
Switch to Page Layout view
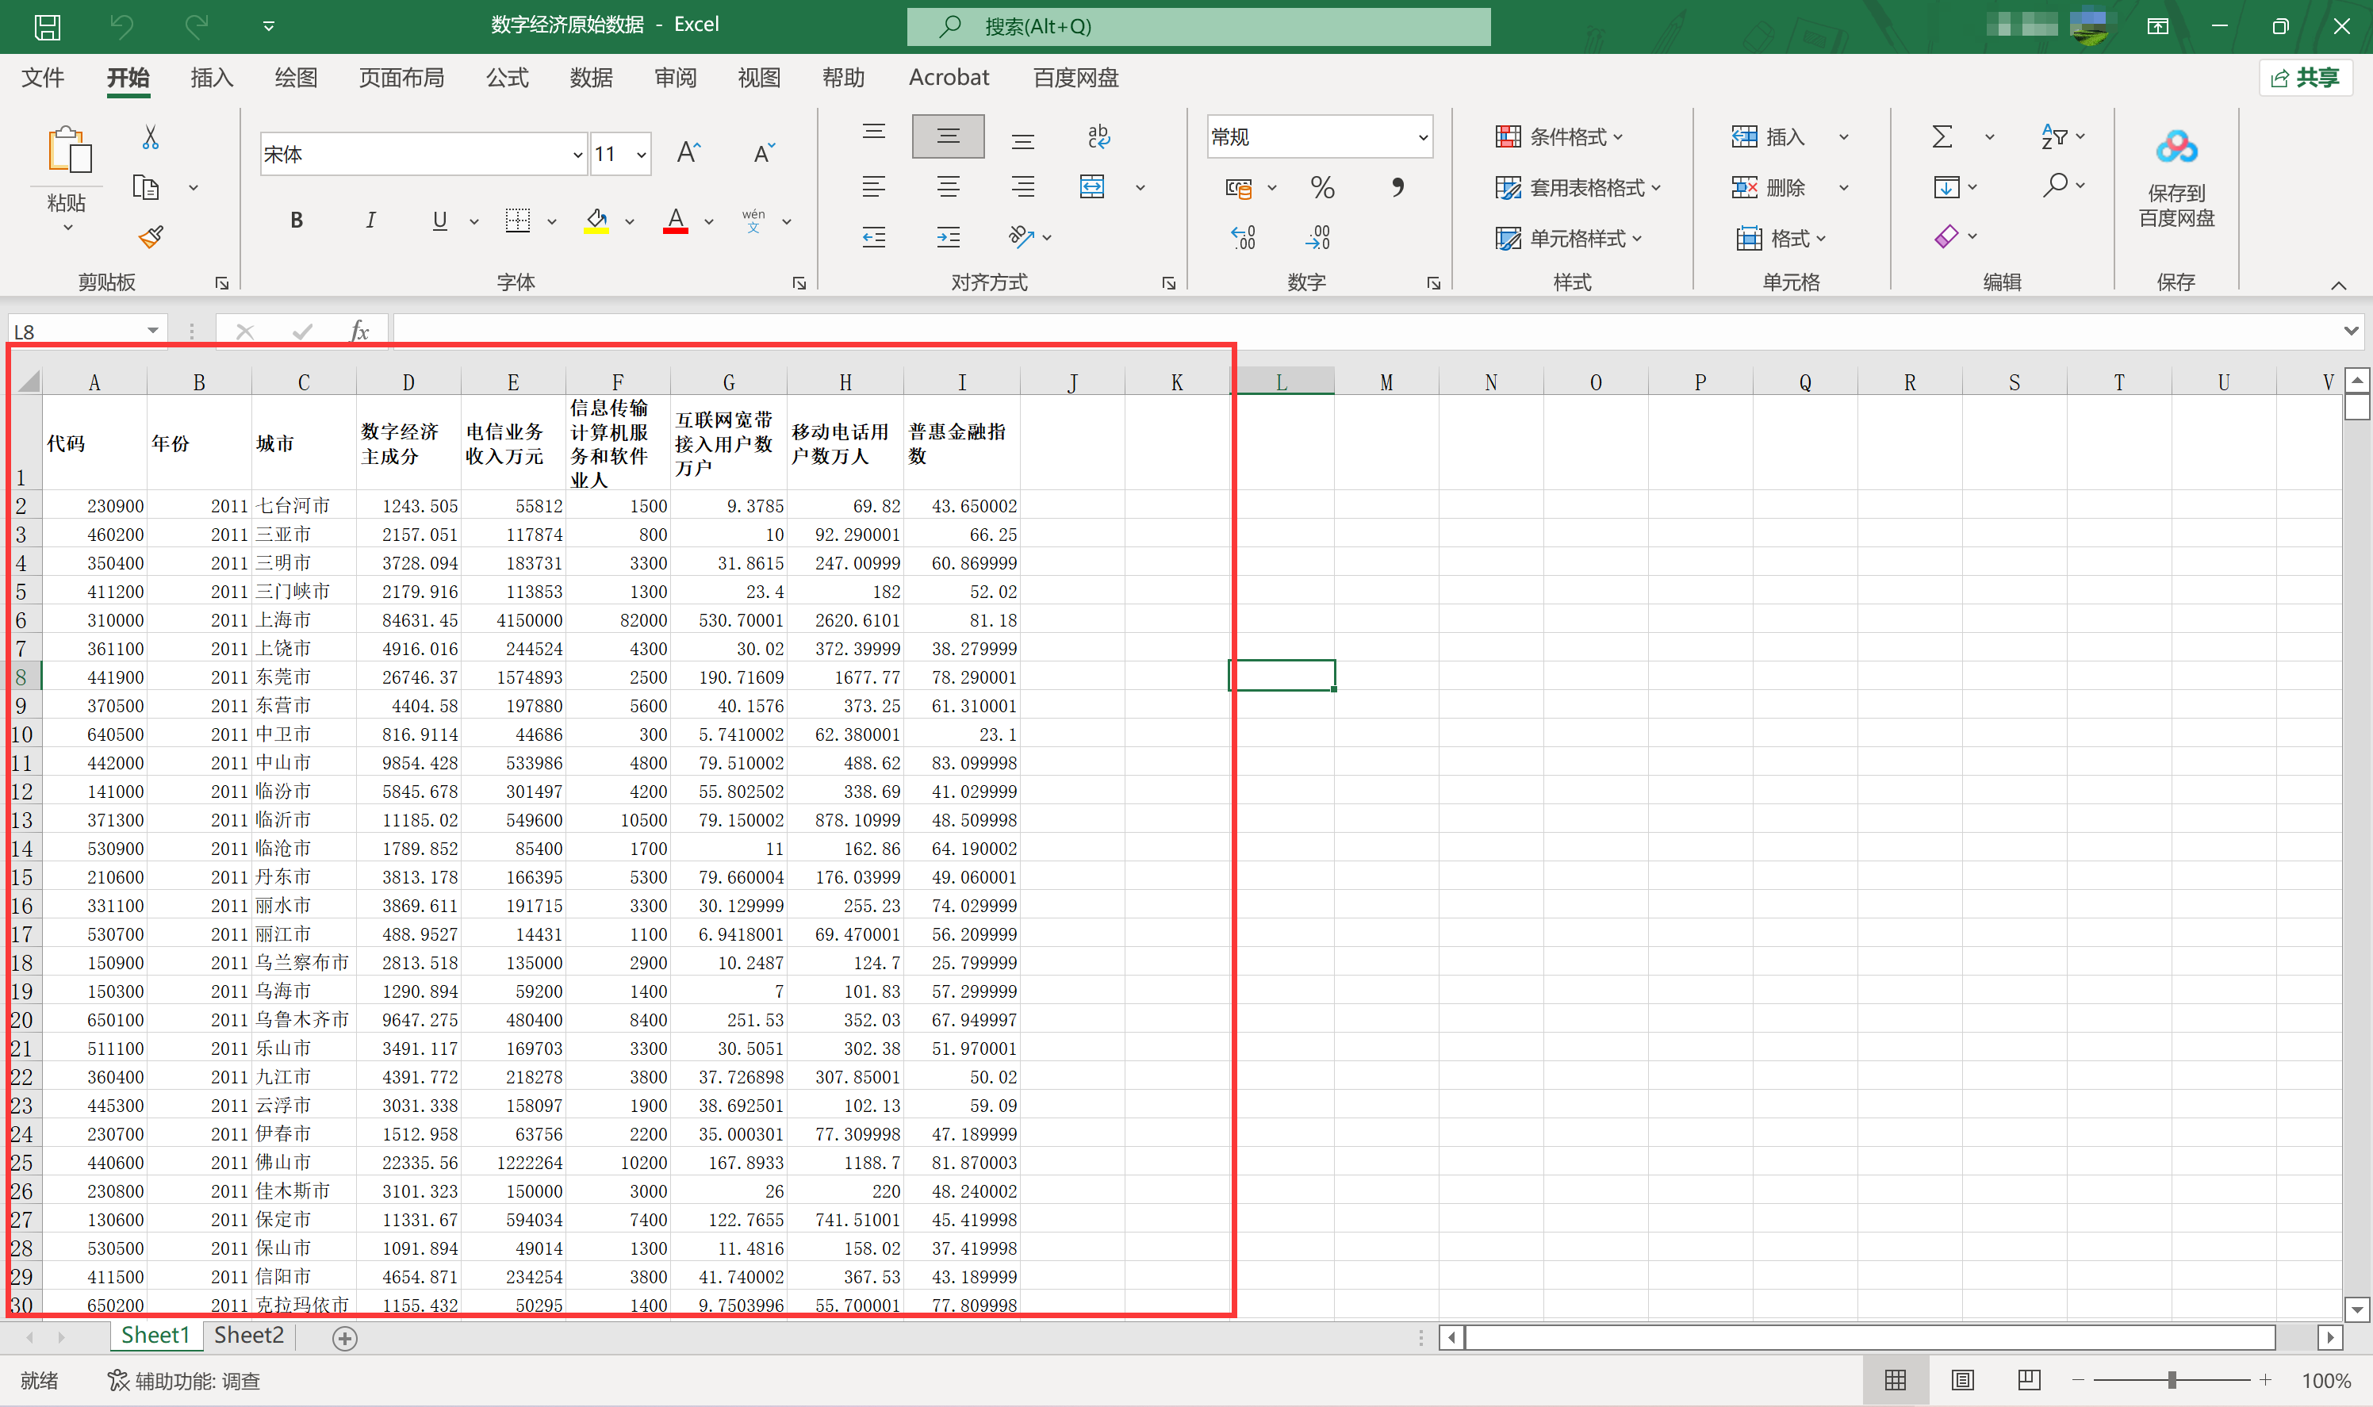1961,1379
